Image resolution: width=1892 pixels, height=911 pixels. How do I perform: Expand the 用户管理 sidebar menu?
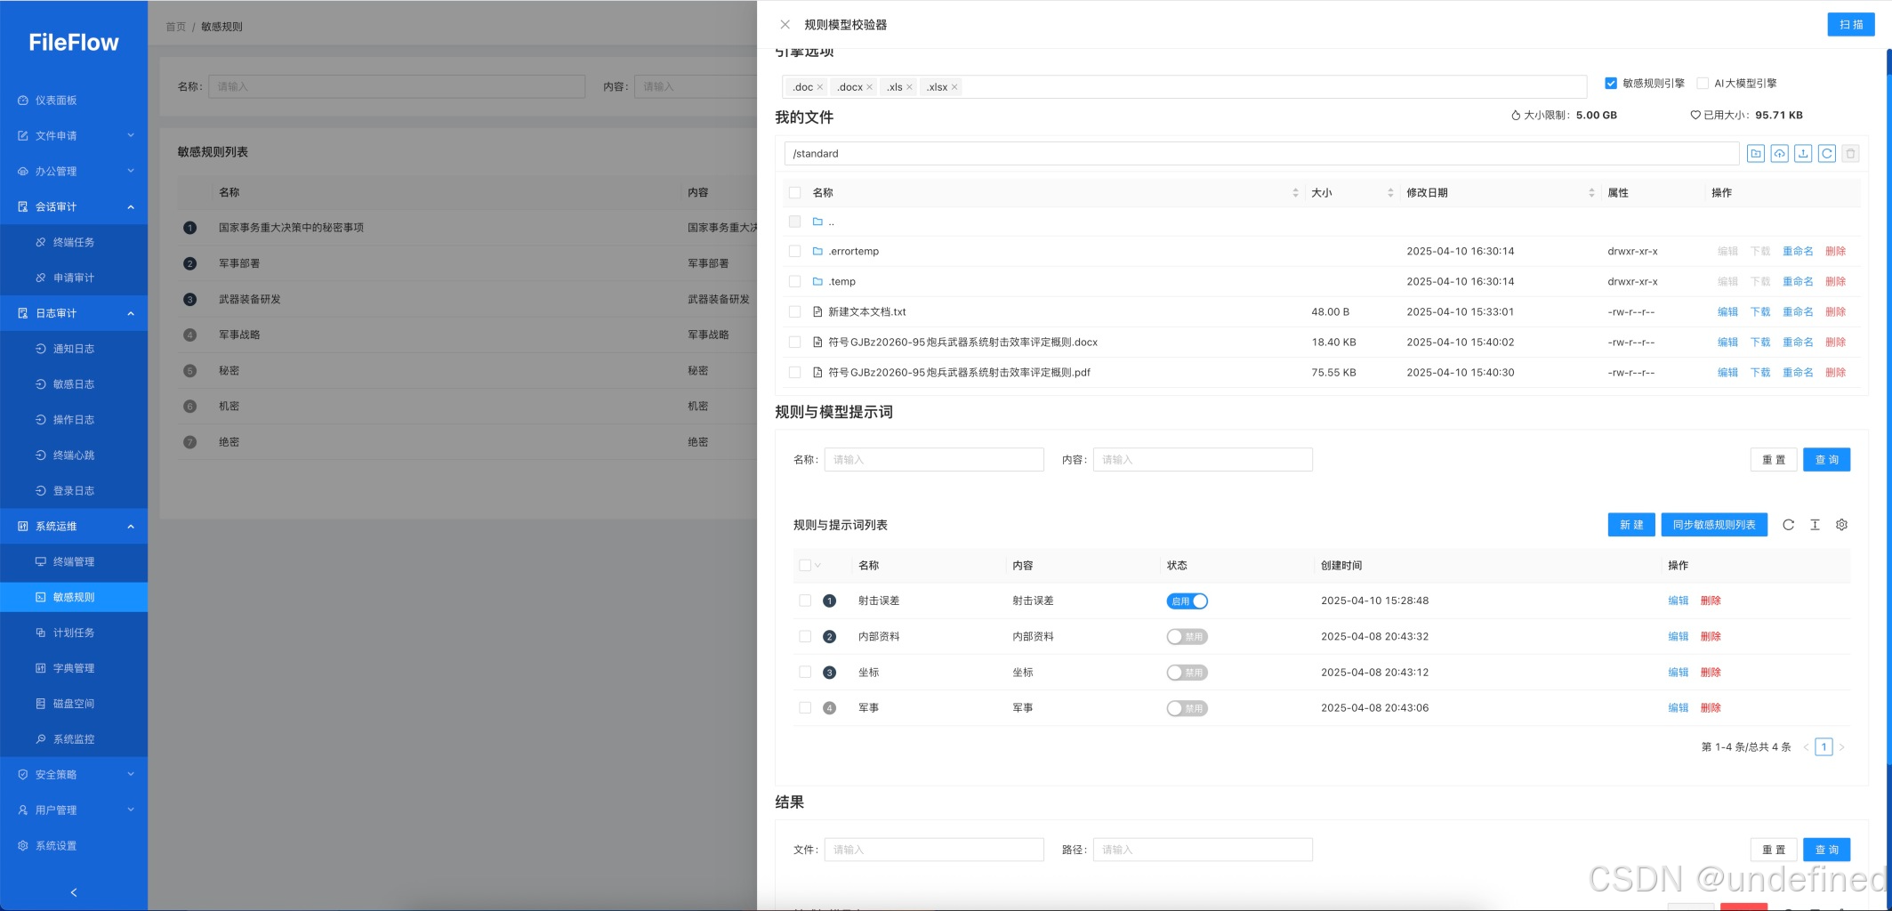point(74,810)
